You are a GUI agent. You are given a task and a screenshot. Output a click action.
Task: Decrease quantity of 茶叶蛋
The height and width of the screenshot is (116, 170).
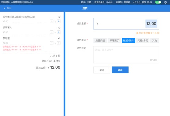pos(52,43)
